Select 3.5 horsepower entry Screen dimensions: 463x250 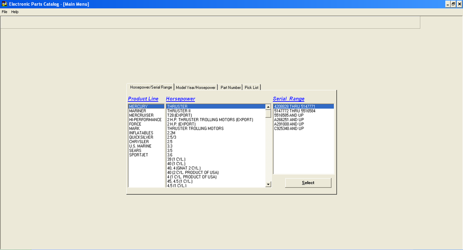click(216, 151)
